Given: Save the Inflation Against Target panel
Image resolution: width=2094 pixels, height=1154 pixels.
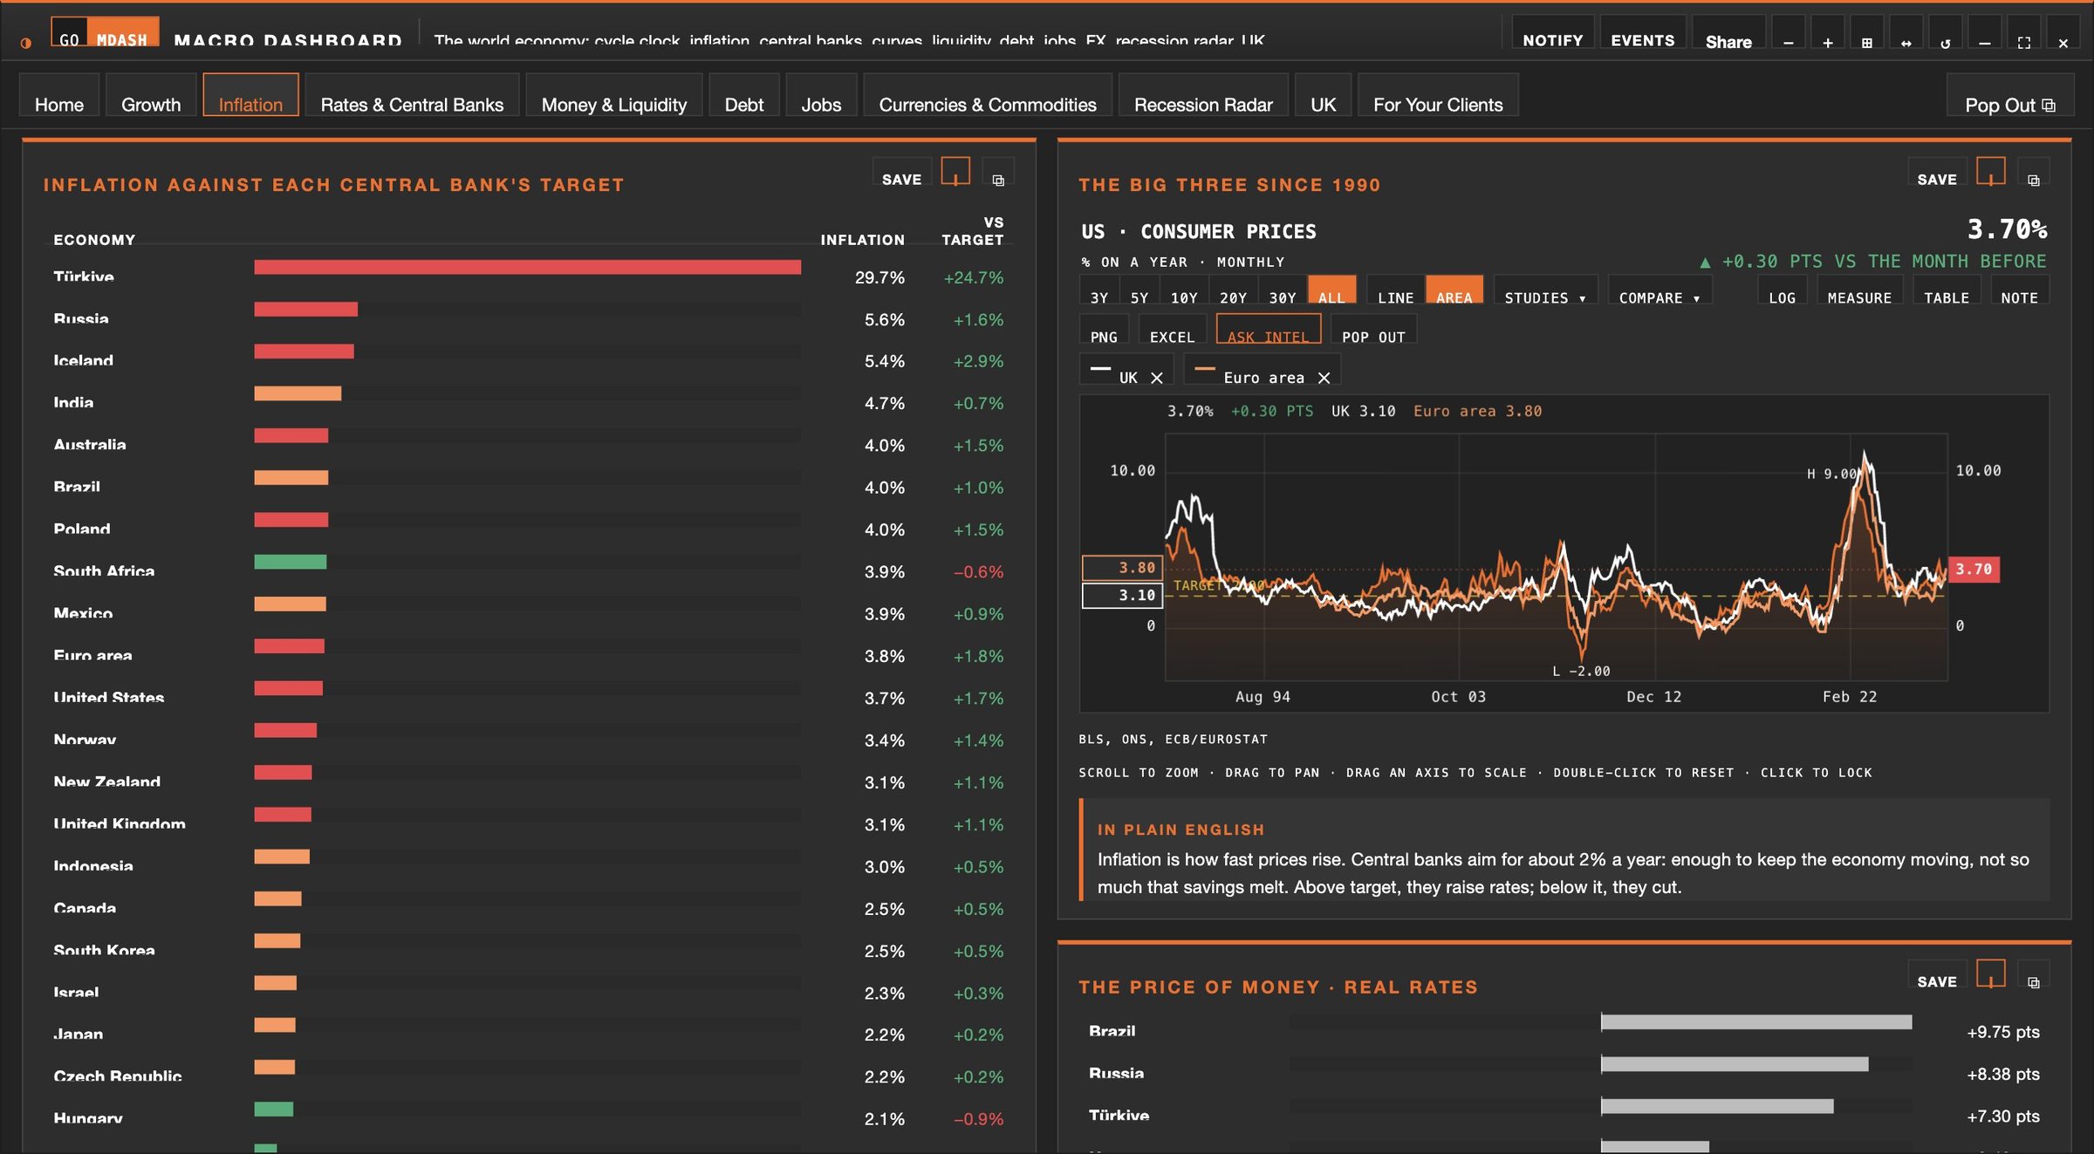Looking at the screenshot, I should pyautogui.click(x=901, y=172).
